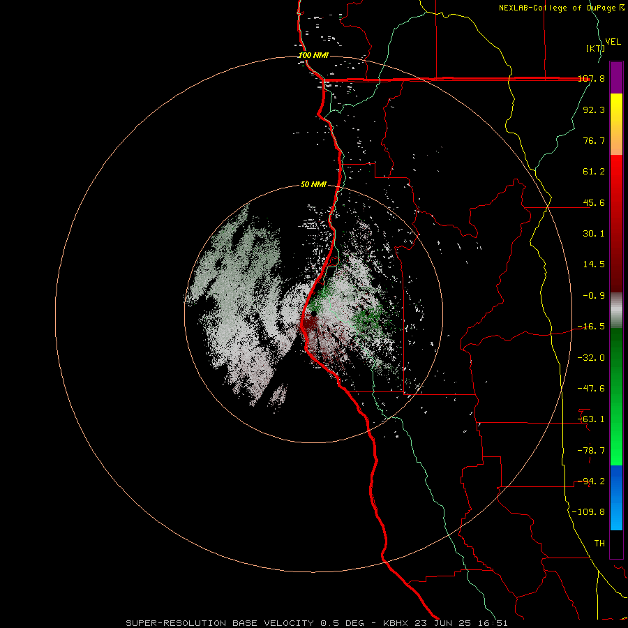Click the Super-Resolution Base Velocity caption
Image resolution: width=628 pixels, height=628 pixels.
pos(317,623)
